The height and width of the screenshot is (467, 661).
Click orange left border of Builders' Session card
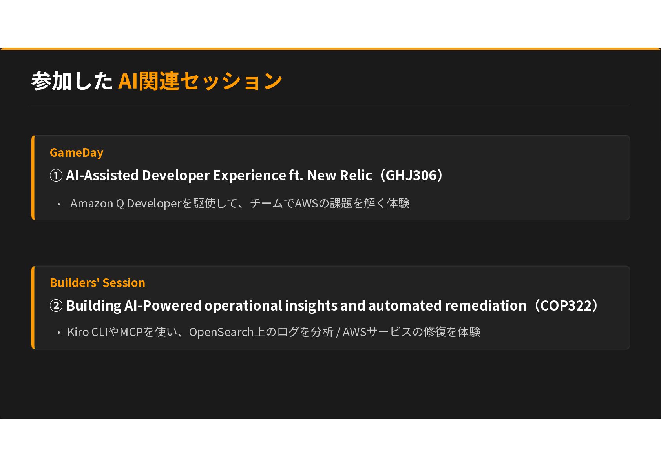pos(33,307)
